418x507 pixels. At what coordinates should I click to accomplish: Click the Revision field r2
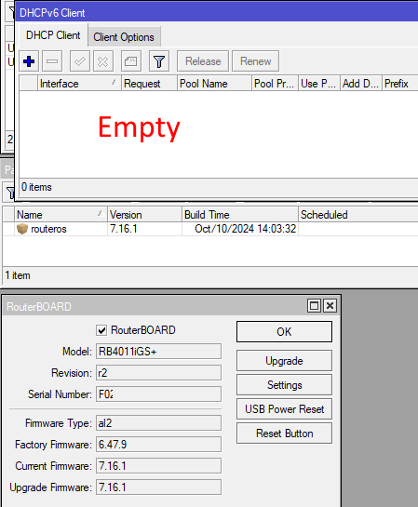(x=158, y=373)
